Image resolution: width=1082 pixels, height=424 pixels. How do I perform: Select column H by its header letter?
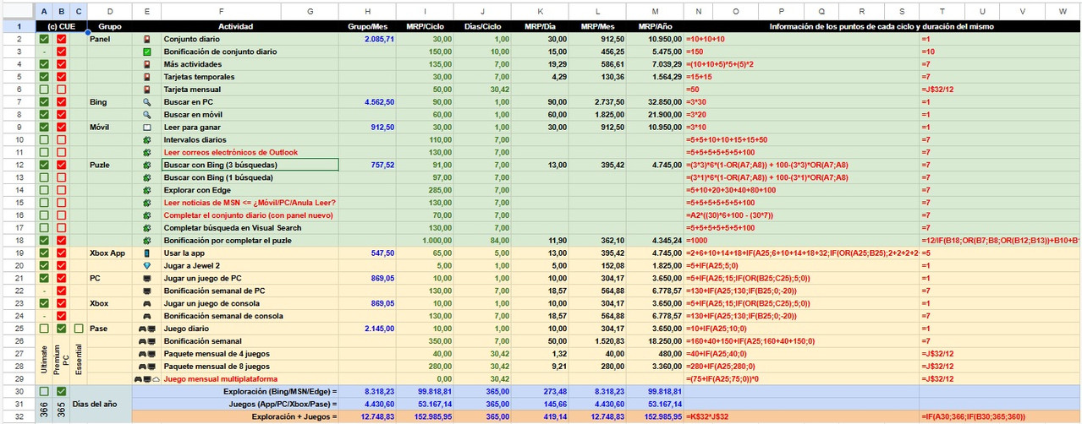click(367, 11)
